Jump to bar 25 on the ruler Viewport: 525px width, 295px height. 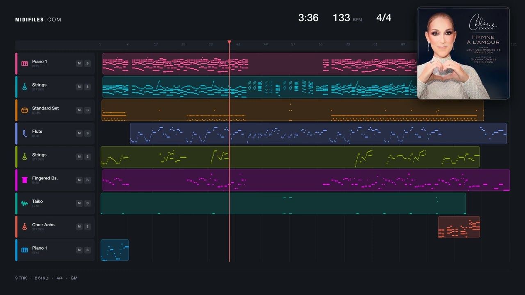[183, 44]
